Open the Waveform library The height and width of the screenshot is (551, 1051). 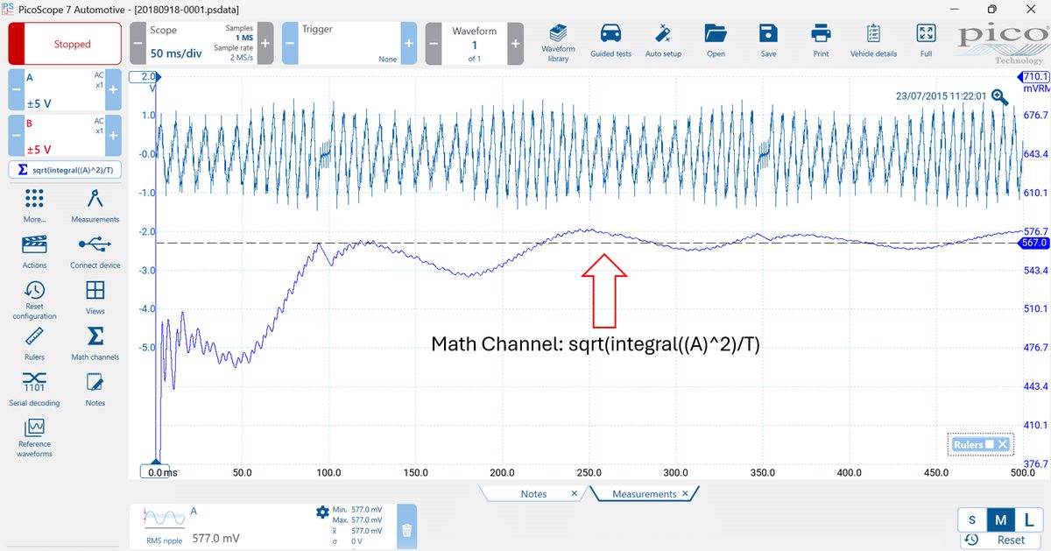pos(558,42)
